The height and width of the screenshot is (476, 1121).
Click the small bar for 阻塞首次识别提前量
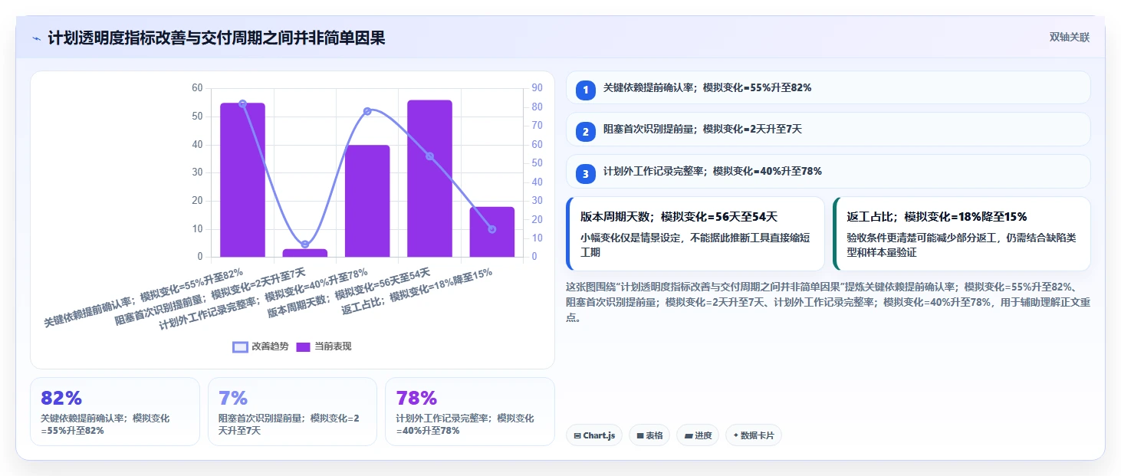coord(305,253)
